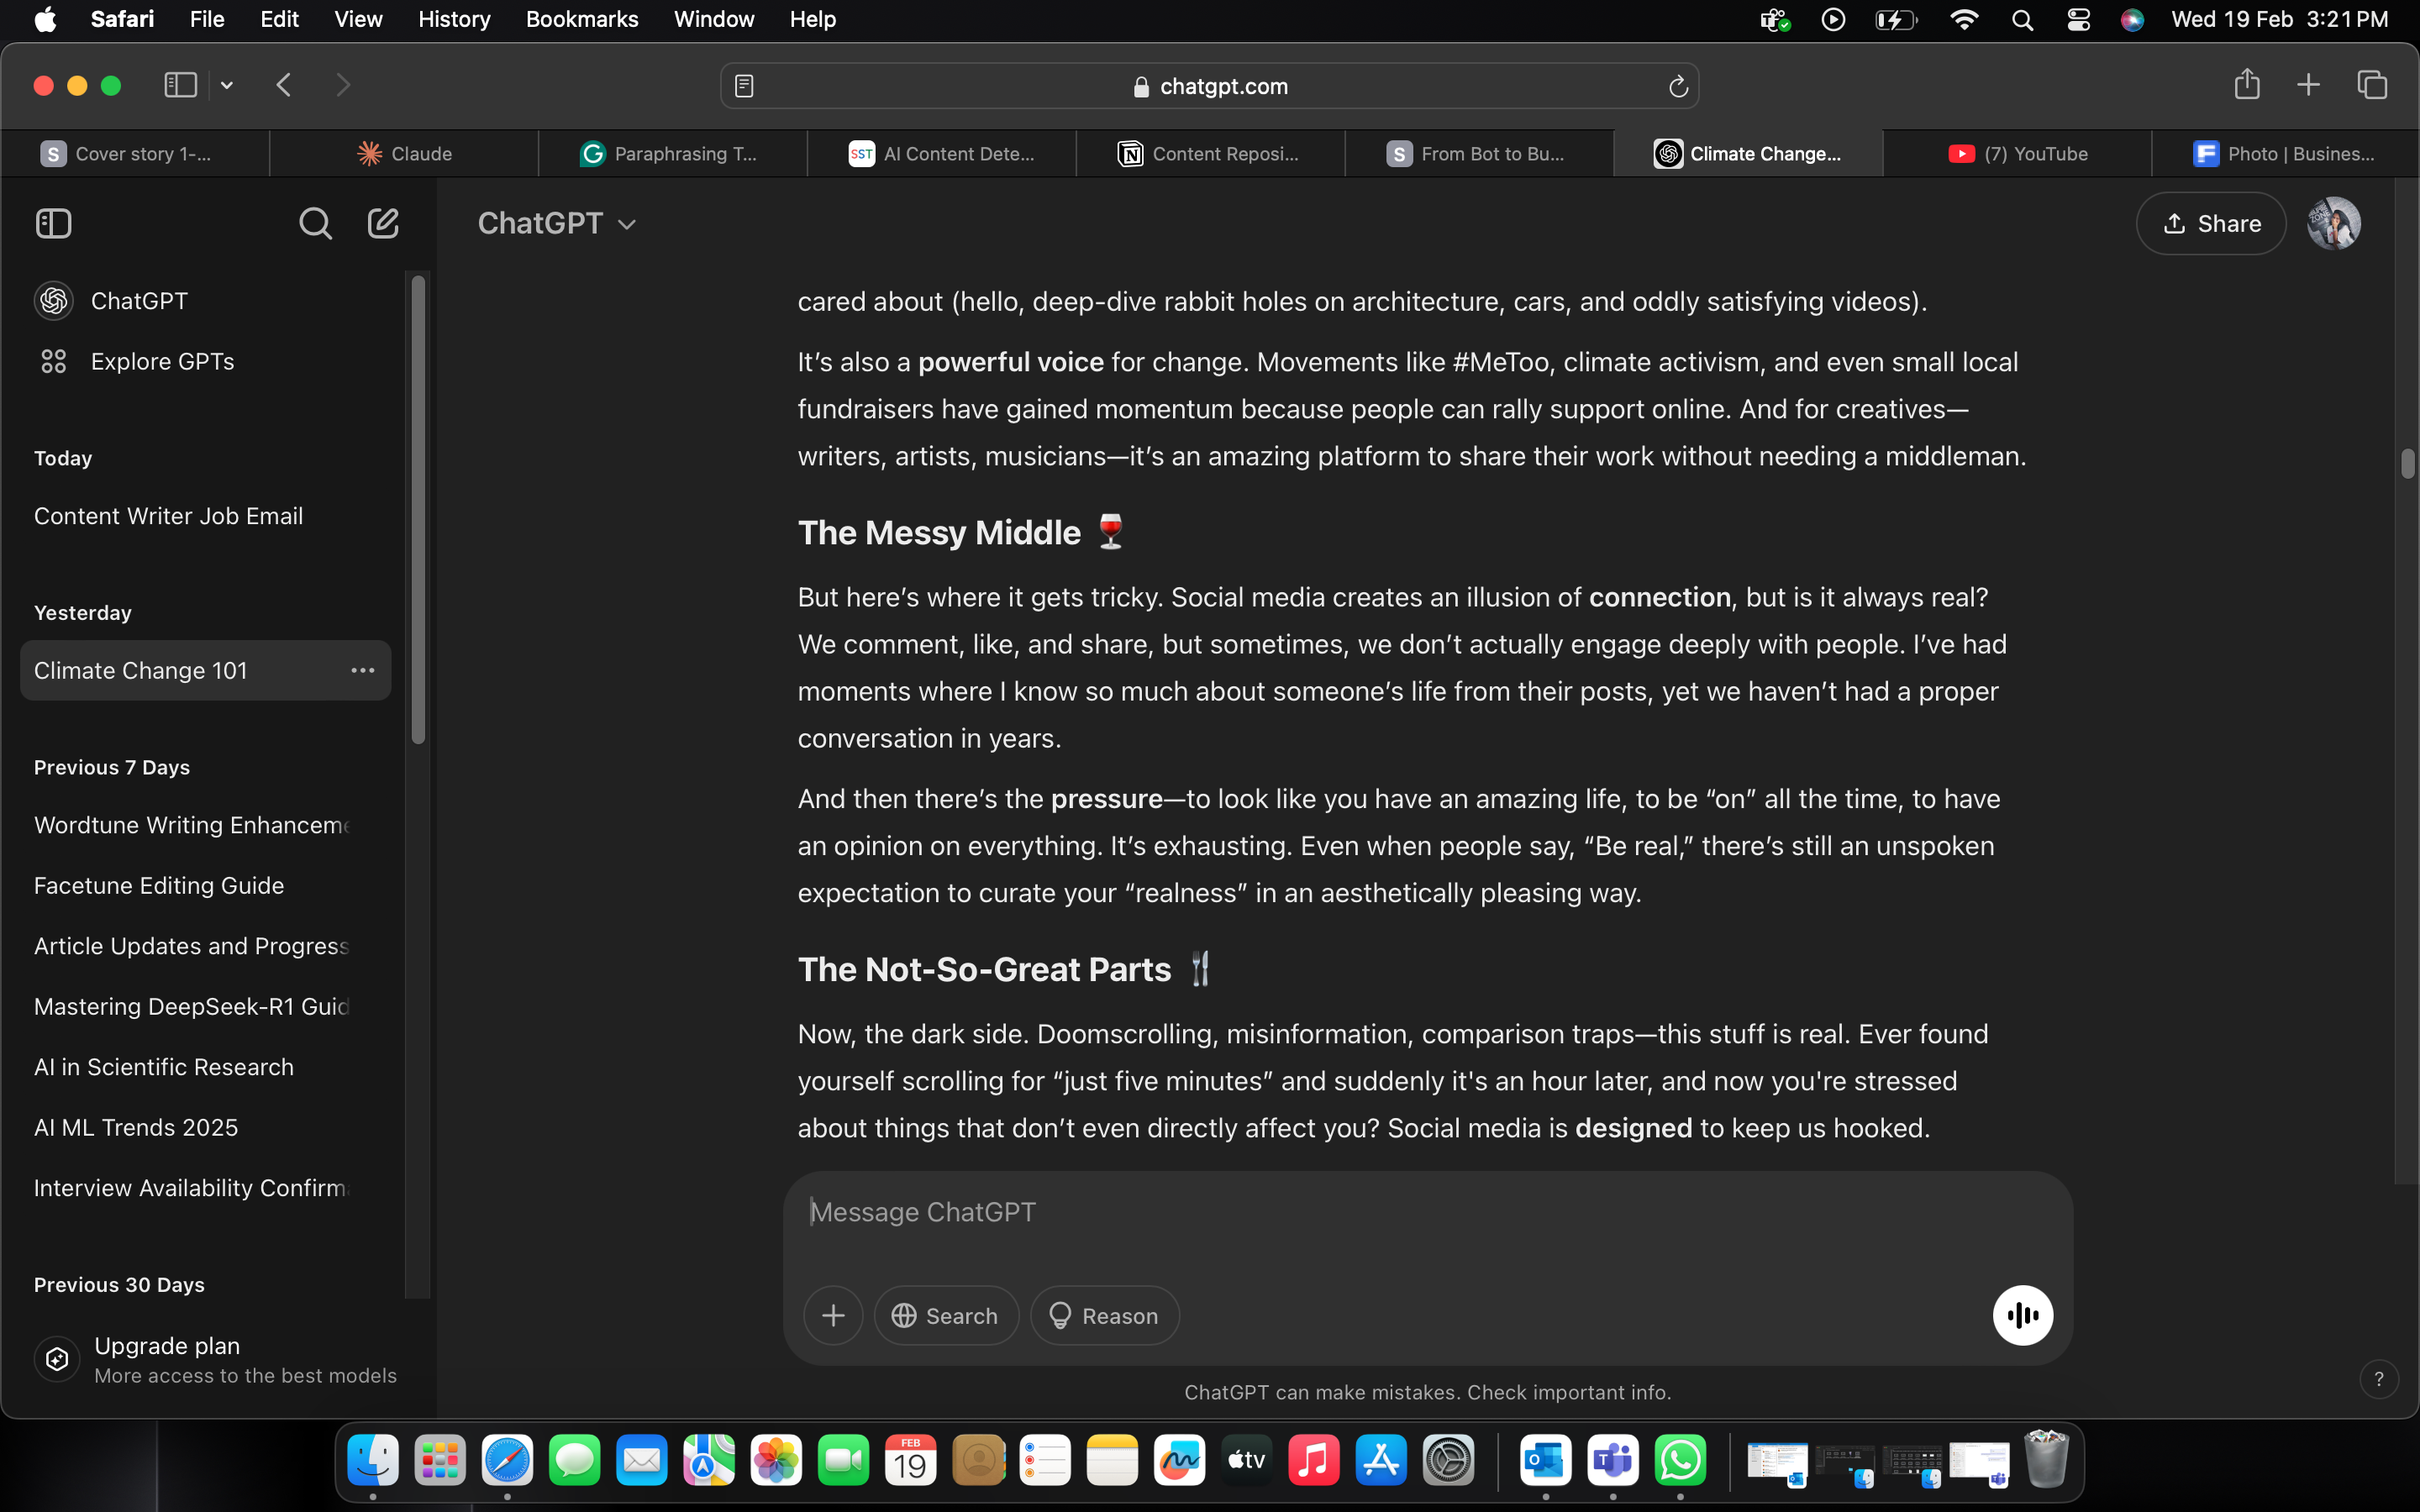Image resolution: width=2420 pixels, height=1512 pixels.
Task: Click the Share button
Action: click(2211, 223)
